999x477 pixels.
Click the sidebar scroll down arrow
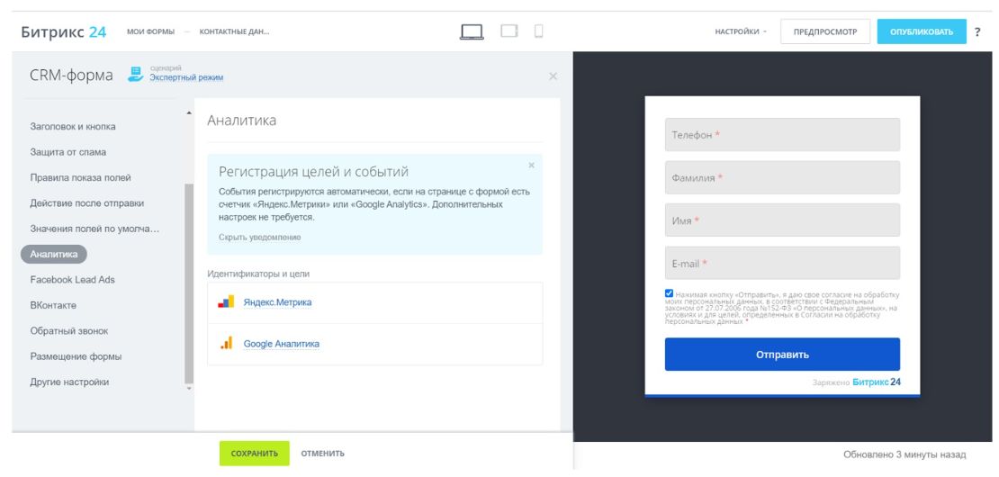click(x=188, y=389)
